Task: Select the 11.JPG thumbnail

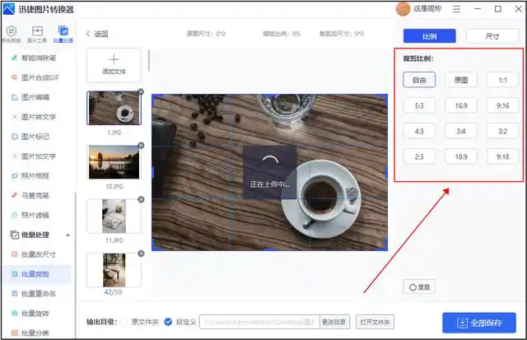Action: (114, 216)
